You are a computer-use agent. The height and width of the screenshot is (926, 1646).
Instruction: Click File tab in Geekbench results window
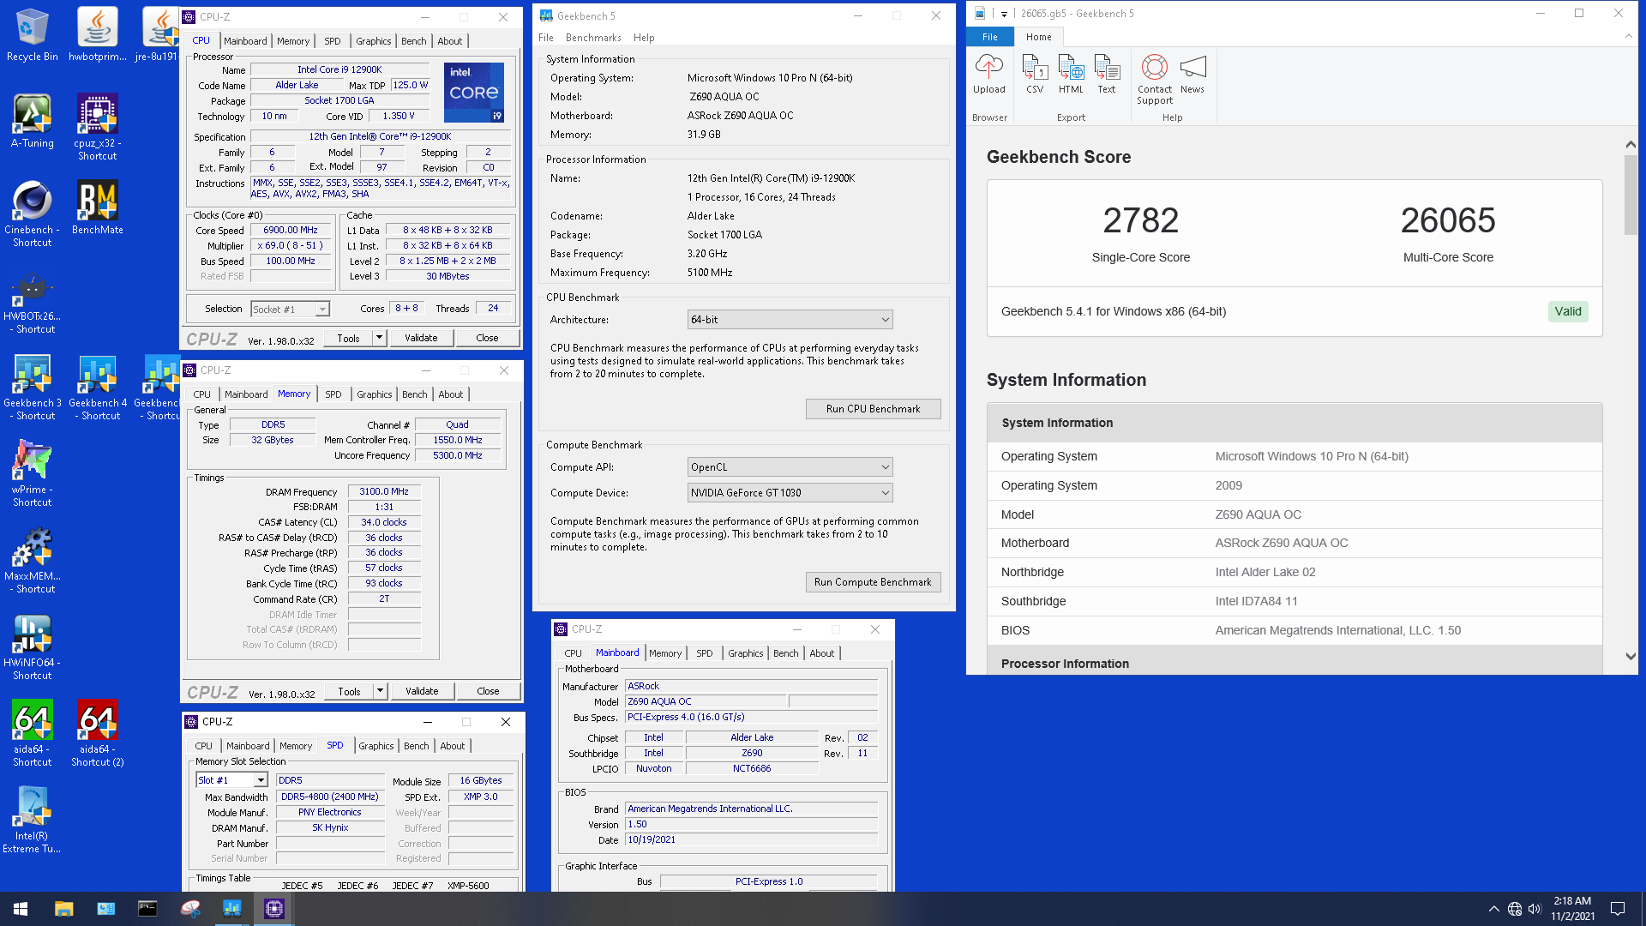pos(990,37)
